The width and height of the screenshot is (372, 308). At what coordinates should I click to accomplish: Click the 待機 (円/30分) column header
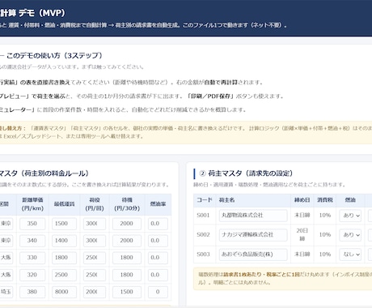coord(127,204)
